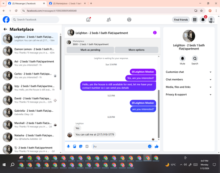Open Chrome three-dot menu
220x173 pixels.
pyautogui.click(x=216, y=11)
